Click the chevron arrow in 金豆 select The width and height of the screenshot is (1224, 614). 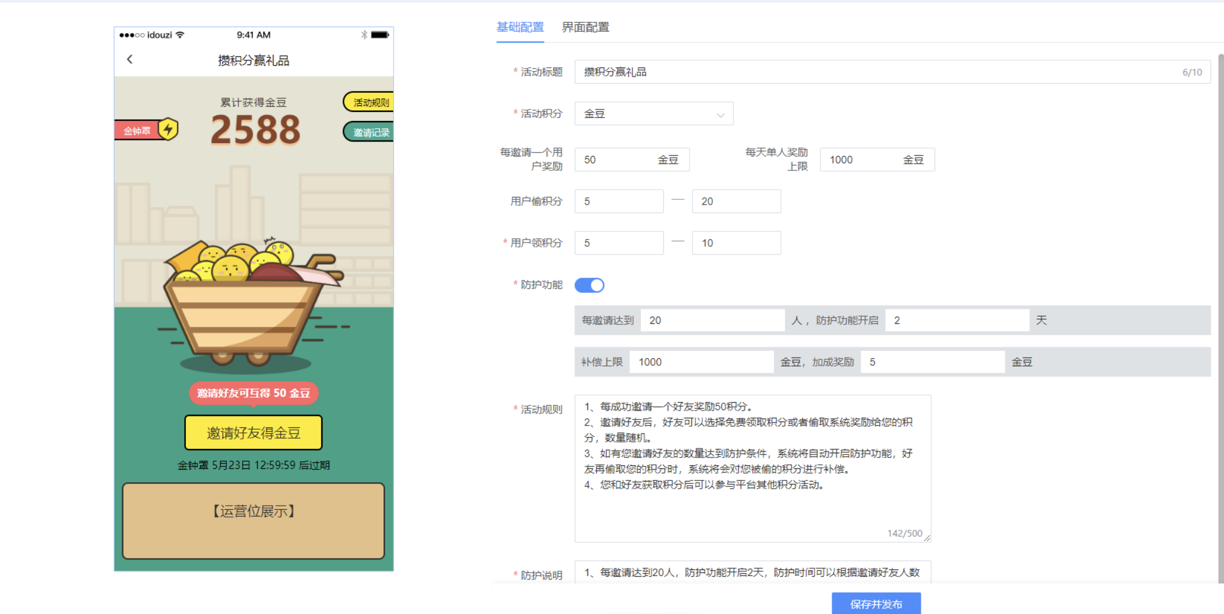(720, 114)
